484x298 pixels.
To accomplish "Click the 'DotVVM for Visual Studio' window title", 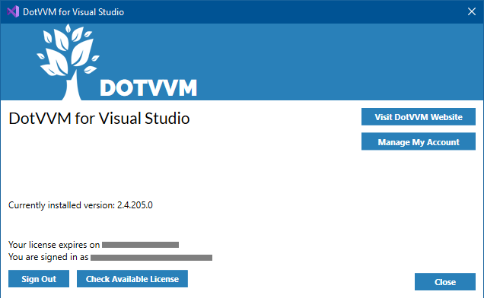I will click(x=74, y=12).
